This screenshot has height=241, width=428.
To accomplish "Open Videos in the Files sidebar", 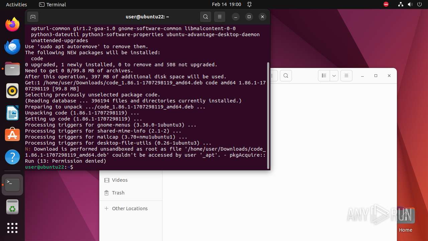I will pos(131,180).
